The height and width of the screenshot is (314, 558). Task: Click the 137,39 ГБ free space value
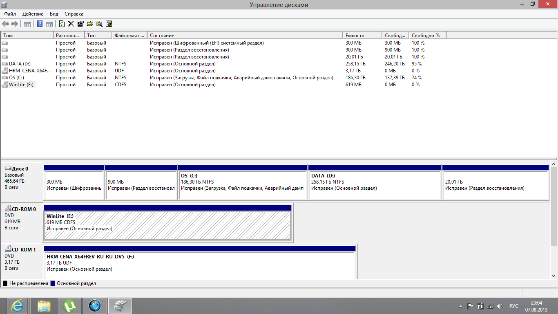394,78
